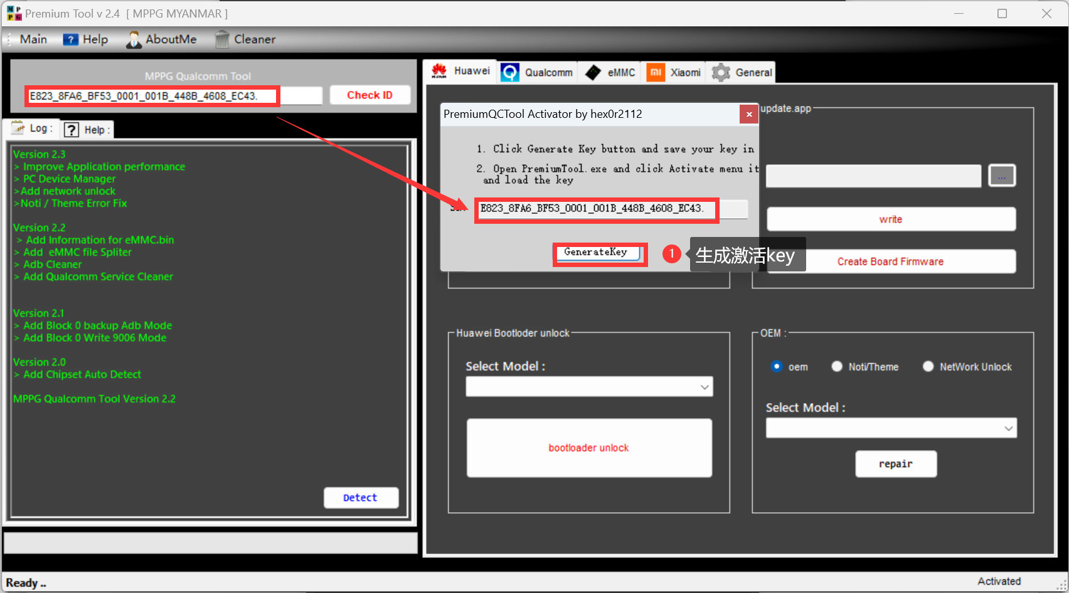The height and width of the screenshot is (593, 1069).
Task: Click the Cleaner trash can icon
Action: [x=222, y=39]
